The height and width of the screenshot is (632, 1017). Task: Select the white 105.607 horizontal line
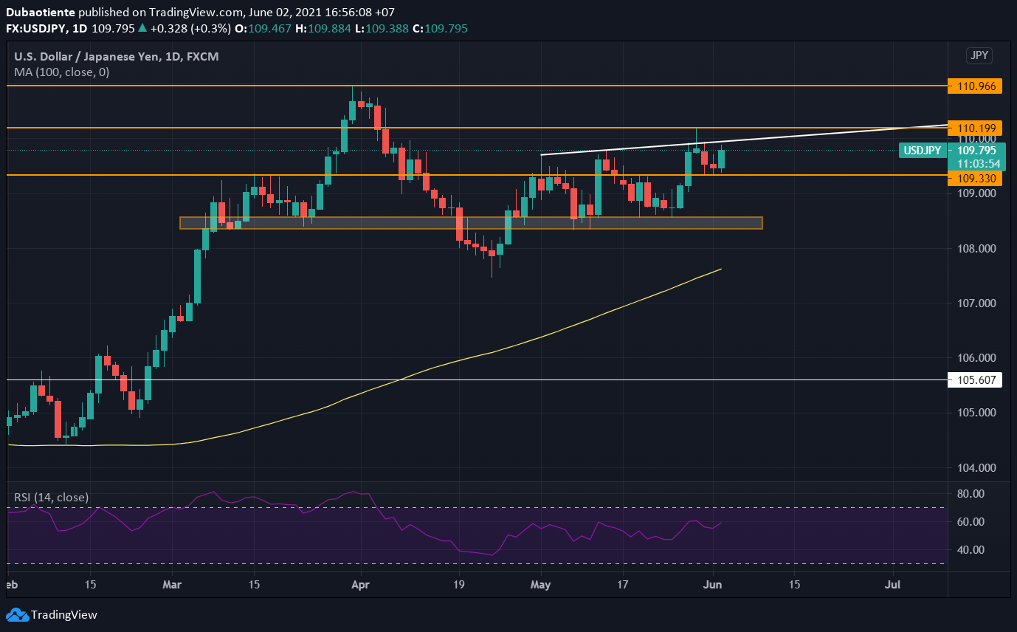(x=477, y=380)
